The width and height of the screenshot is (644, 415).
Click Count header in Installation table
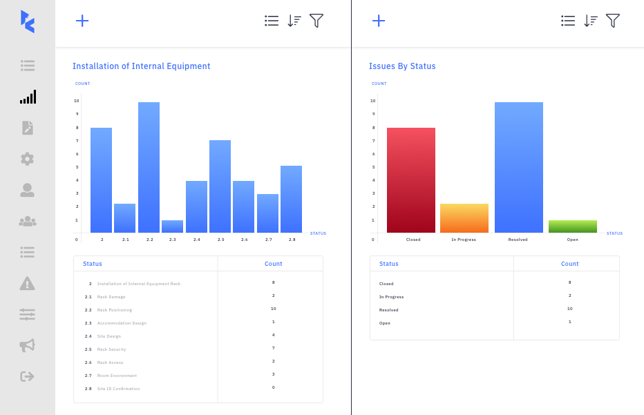pos(273,264)
